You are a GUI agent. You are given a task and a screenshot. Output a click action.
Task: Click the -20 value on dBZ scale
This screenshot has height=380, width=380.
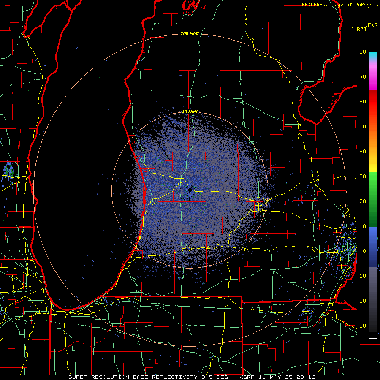click(361, 301)
